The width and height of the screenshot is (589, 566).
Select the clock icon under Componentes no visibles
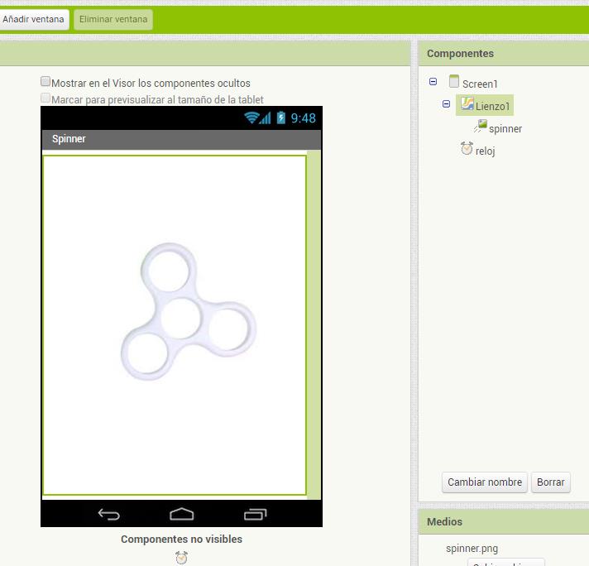pyautogui.click(x=181, y=558)
